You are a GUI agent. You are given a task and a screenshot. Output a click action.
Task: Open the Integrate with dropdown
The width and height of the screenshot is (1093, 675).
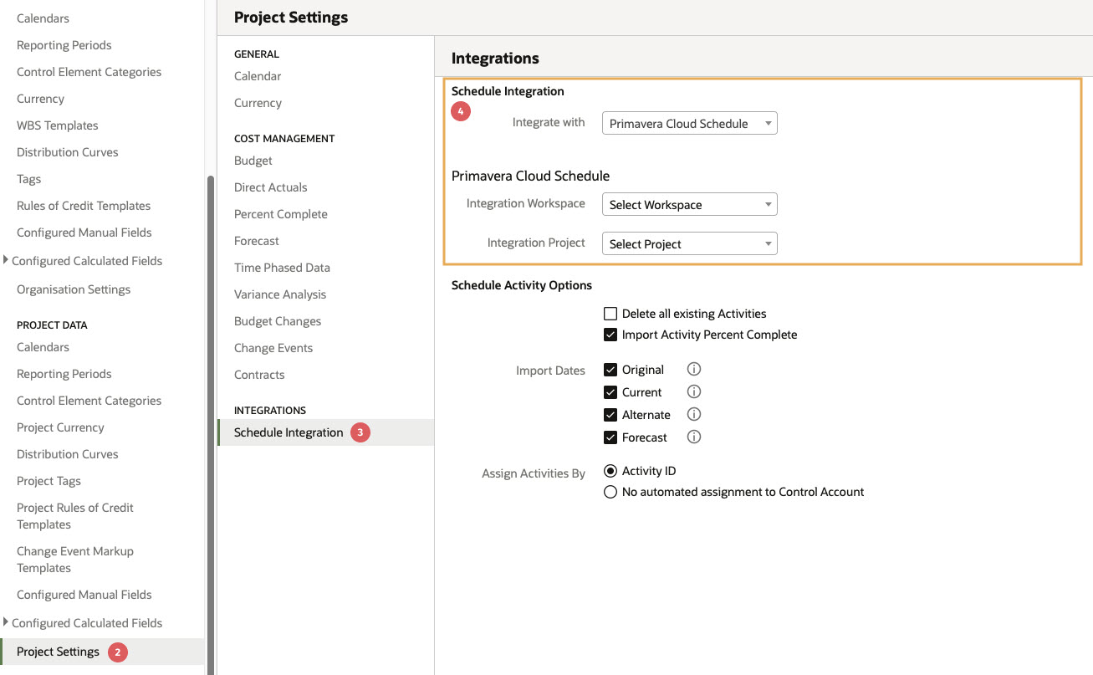point(690,123)
